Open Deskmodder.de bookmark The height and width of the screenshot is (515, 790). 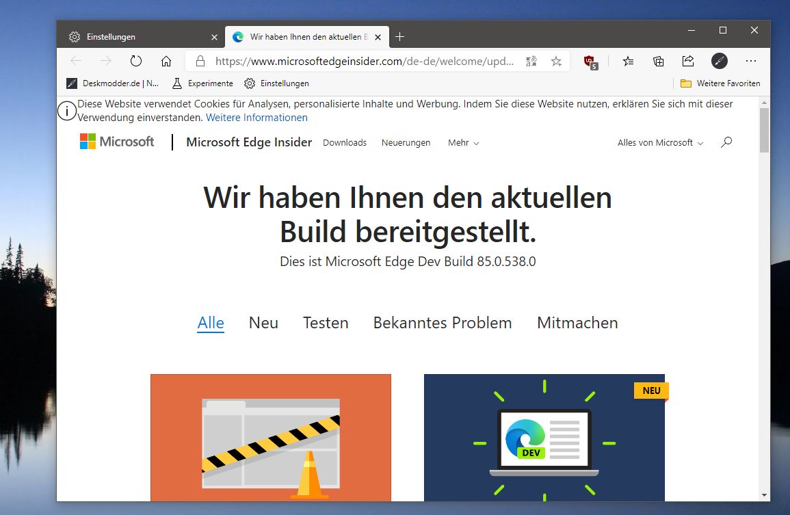(114, 83)
